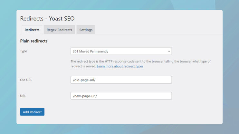Open the Regex Redirects tab

pyautogui.click(x=59, y=30)
